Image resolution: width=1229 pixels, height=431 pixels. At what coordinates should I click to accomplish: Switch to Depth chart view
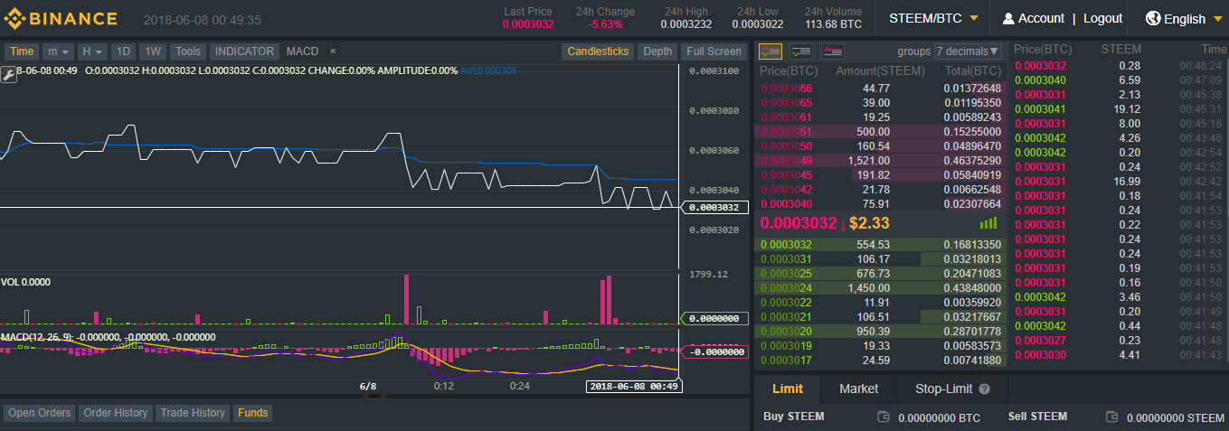pos(657,52)
